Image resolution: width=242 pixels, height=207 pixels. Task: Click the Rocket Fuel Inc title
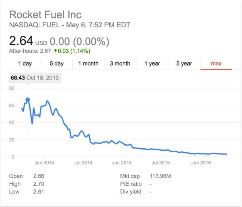tap(45, 14)
